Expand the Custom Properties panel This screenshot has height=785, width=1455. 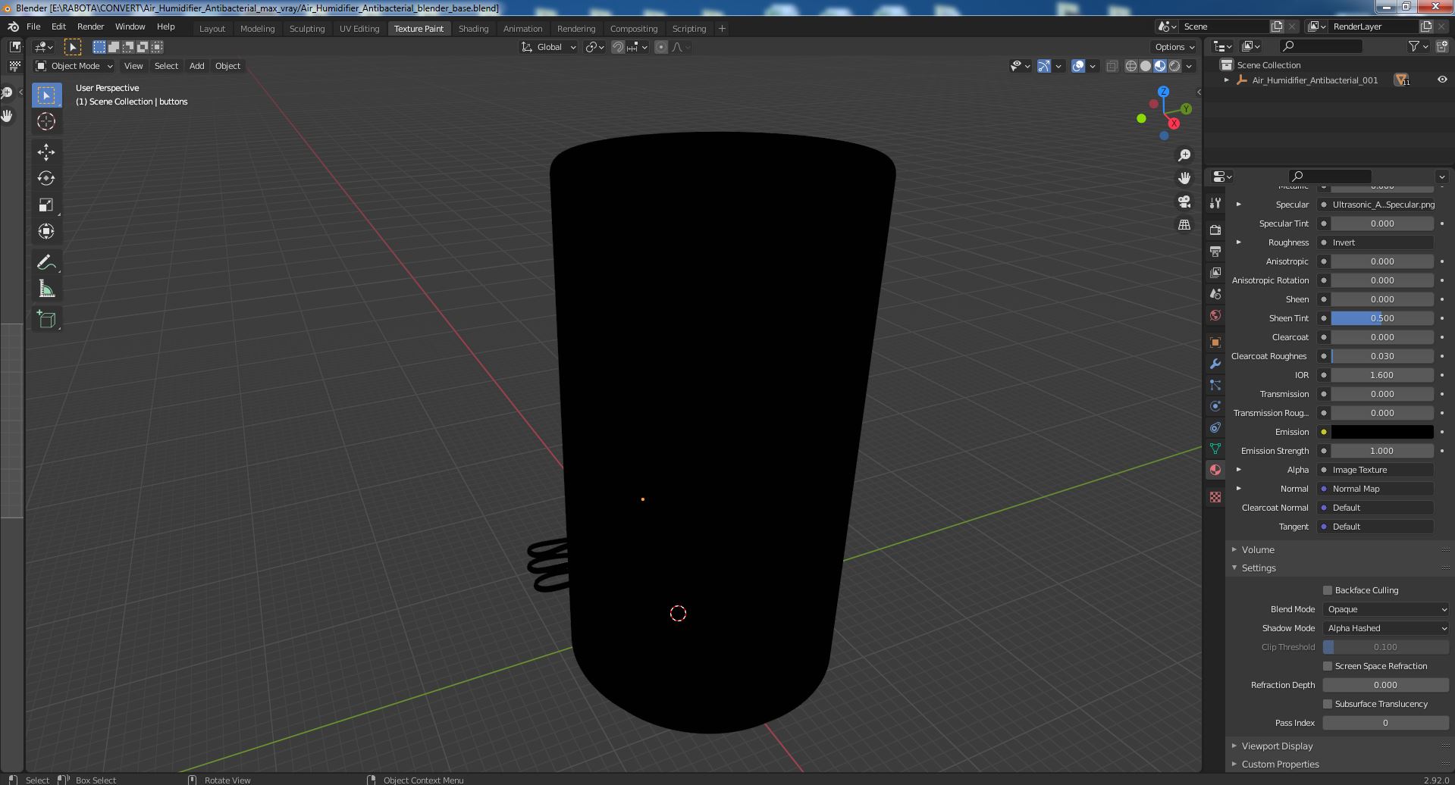click(1280, 765)
